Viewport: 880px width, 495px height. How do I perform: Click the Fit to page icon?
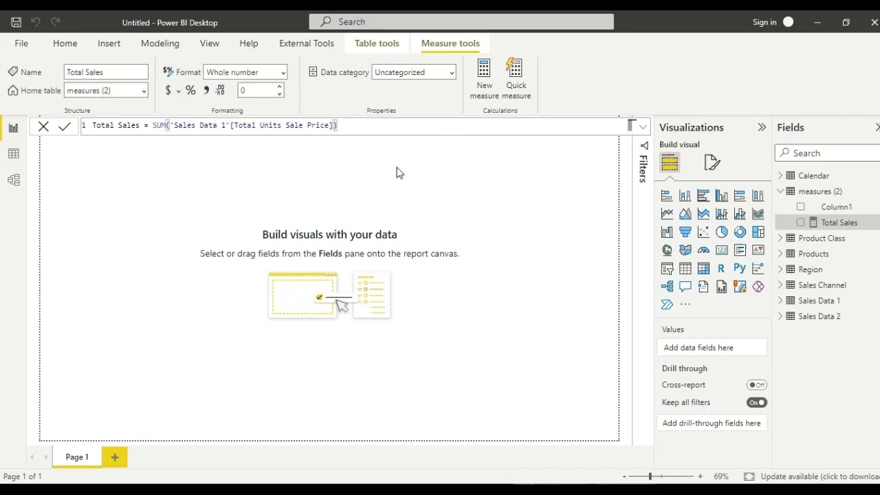(749, 476)
